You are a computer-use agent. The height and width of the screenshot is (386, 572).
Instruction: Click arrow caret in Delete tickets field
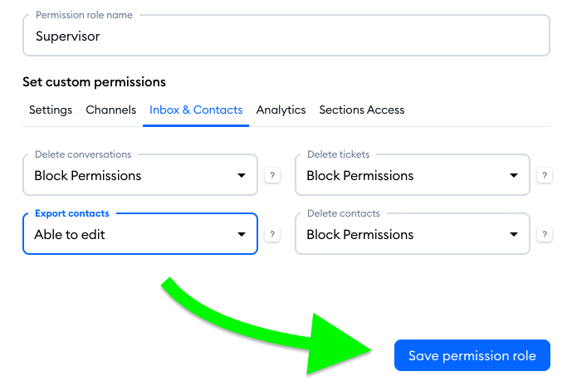click(x=514, y=175)
